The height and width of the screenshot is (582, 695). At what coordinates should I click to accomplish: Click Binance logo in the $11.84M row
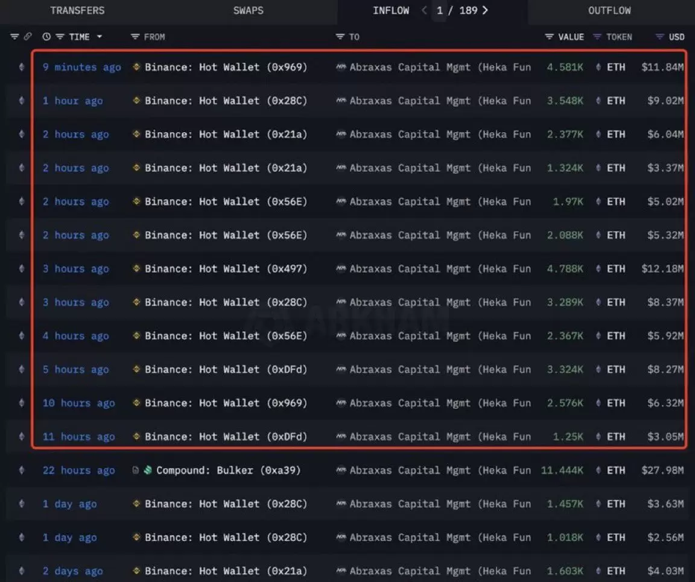pos(136,67)
